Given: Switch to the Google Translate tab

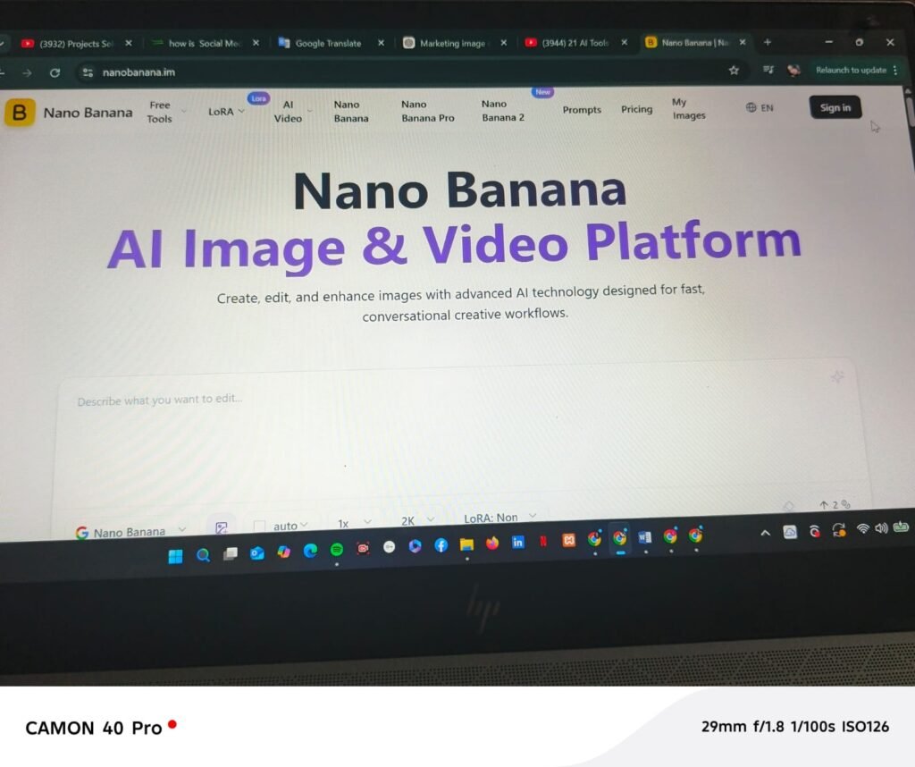Looking at the screenshot, I should [328, 43].
